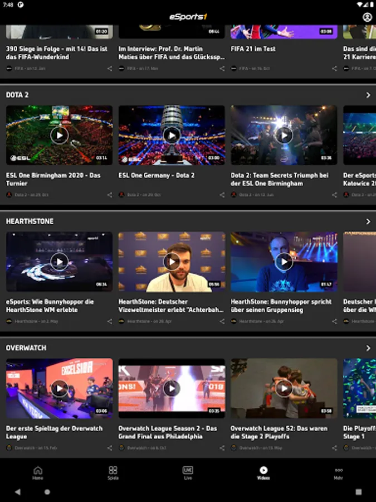
Task: Switch to the Live tab
Action: pos(188,473)
